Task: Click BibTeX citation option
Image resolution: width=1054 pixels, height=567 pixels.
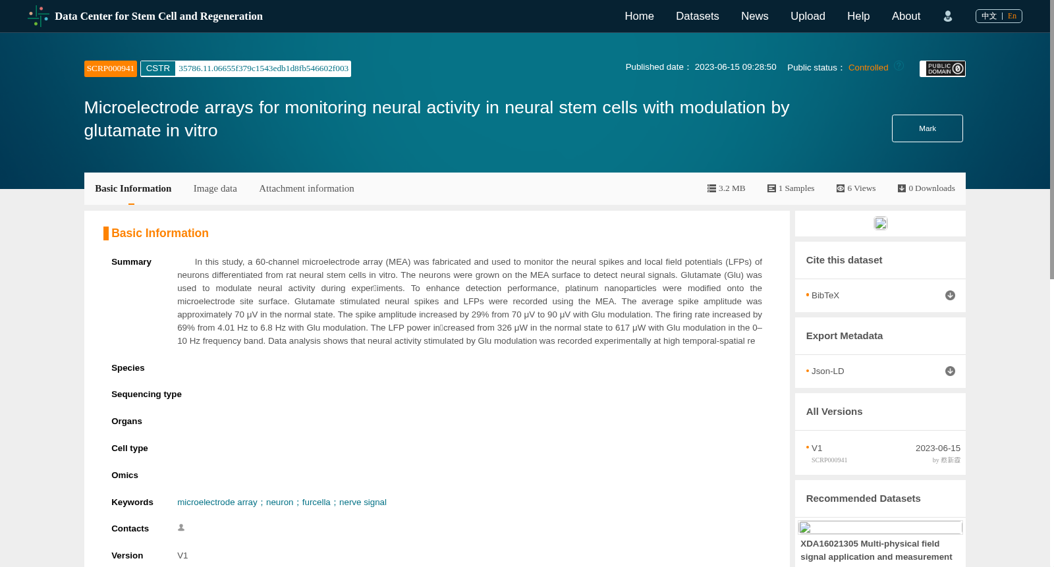Action: coord(825,296)
